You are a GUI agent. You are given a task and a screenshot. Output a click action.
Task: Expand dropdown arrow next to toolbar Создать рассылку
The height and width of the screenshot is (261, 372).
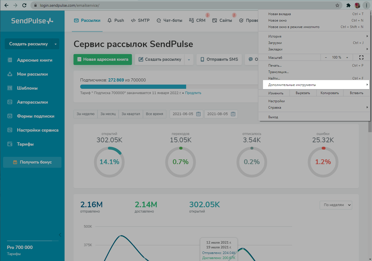coord(189,59)
